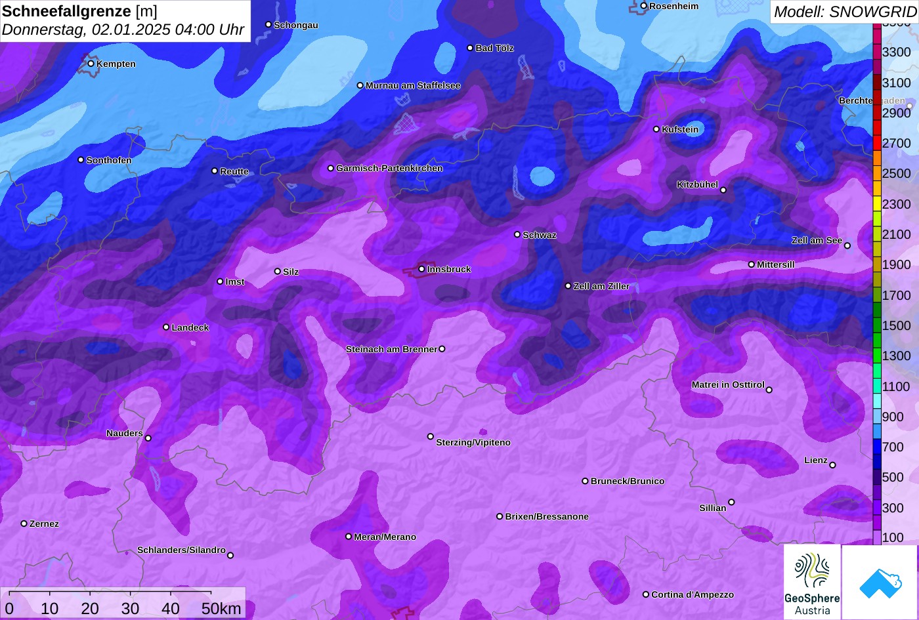
Task: Click the date "Donnerstag, 02.01.2025 04:00 Uhr"
Action: click(x=123, y=30)
